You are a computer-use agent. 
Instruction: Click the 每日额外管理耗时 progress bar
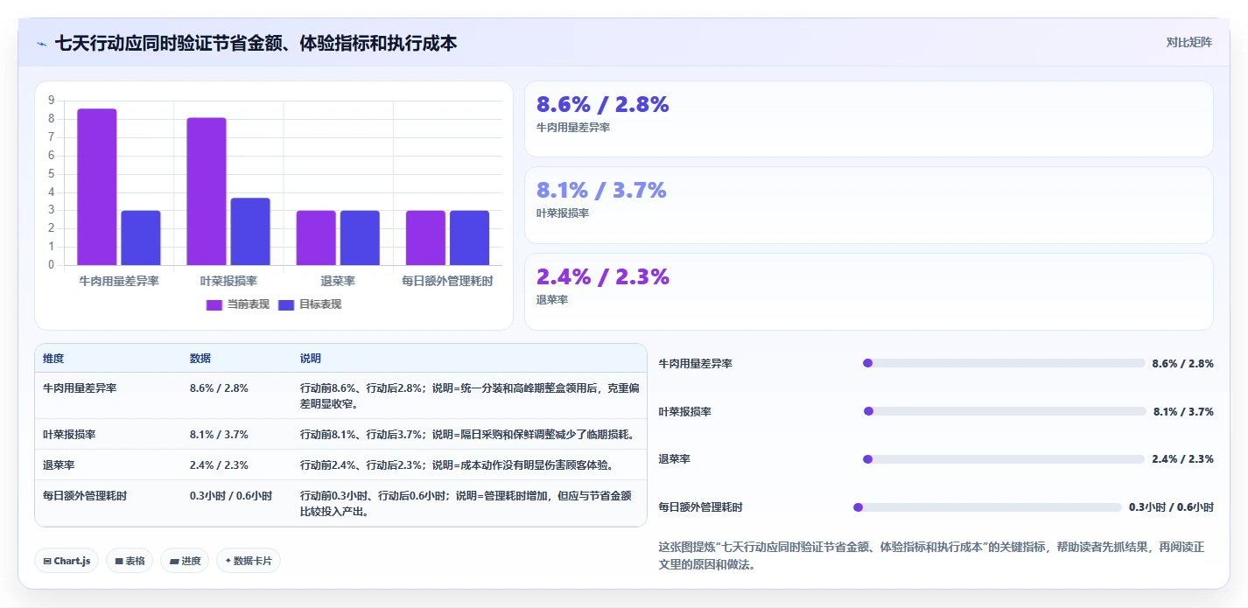point(987,507)
